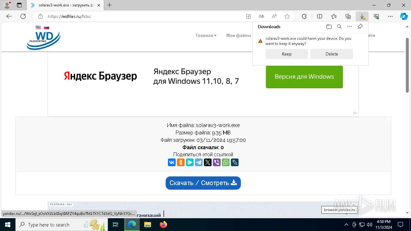Viewport: 411px width, 231px height.
Task: Add page to favorites star icon
Action: point(287,16)
